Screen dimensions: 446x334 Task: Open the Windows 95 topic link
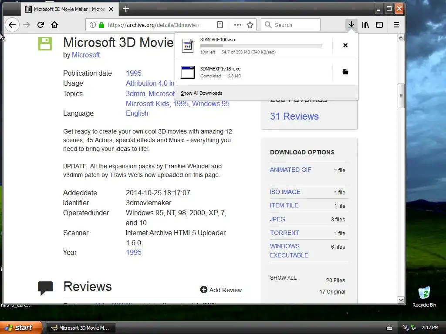pyautogui.click(x=211, y=104)
